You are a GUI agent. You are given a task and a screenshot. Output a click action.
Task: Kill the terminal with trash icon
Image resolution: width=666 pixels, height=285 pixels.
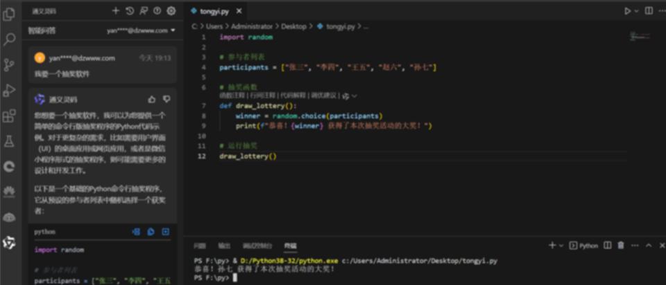point(621,246)
